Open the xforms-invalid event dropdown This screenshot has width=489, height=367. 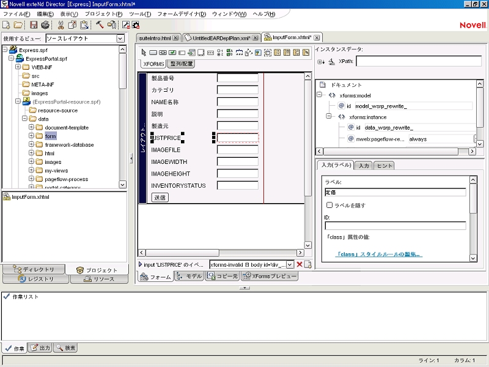(x=290, y=265)
